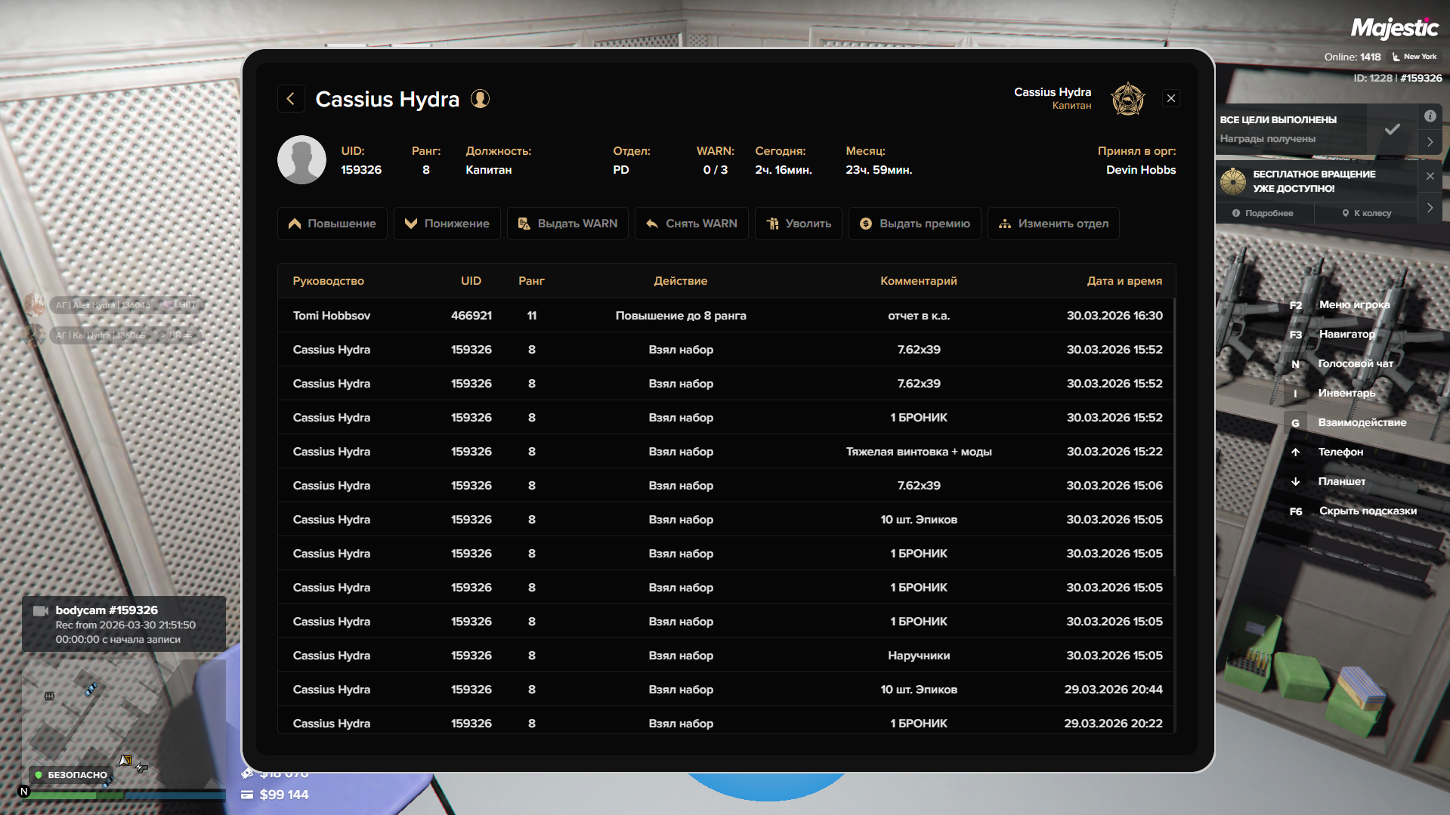Close the employee profile panel
Viewport: 1450px width, 815px height.
pyautogui.click(x=1170, y=99)
